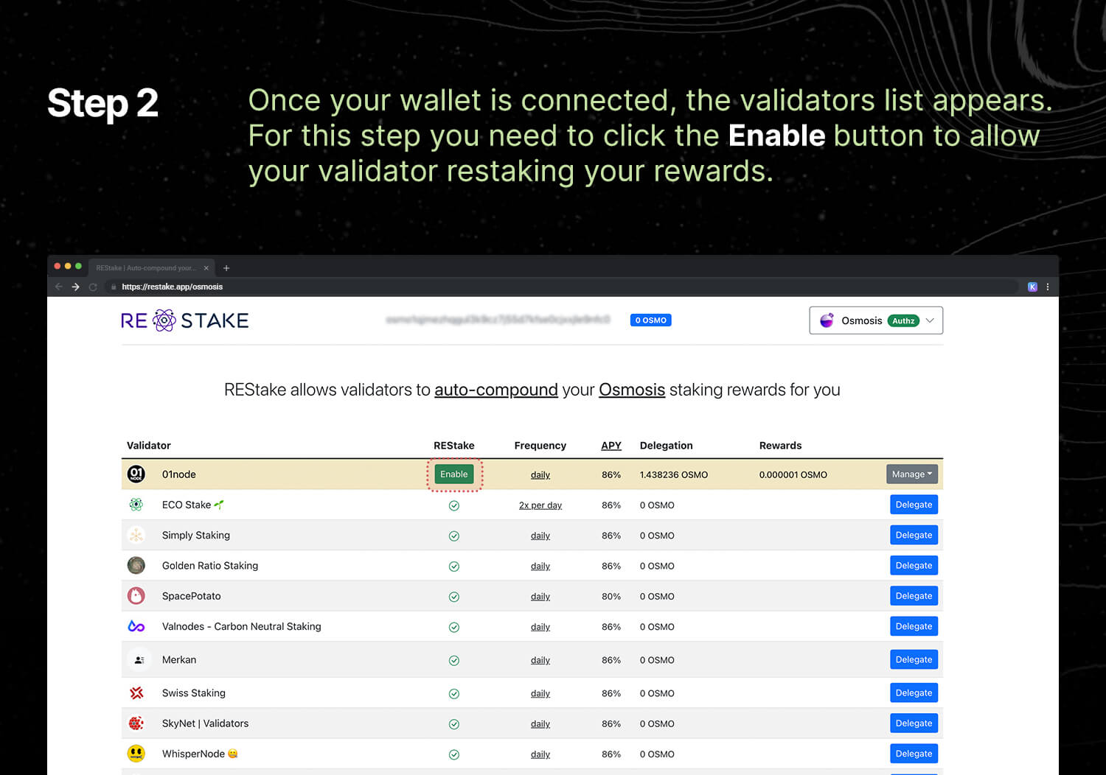Click the REStake logo
1106x775 pixels.
(x=185, y=320)
